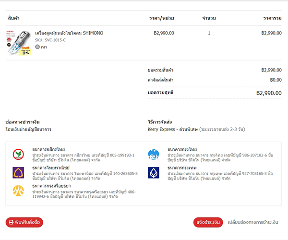
Task: Click the Krungsri Bank yellow logo
Action: (18, 191)
